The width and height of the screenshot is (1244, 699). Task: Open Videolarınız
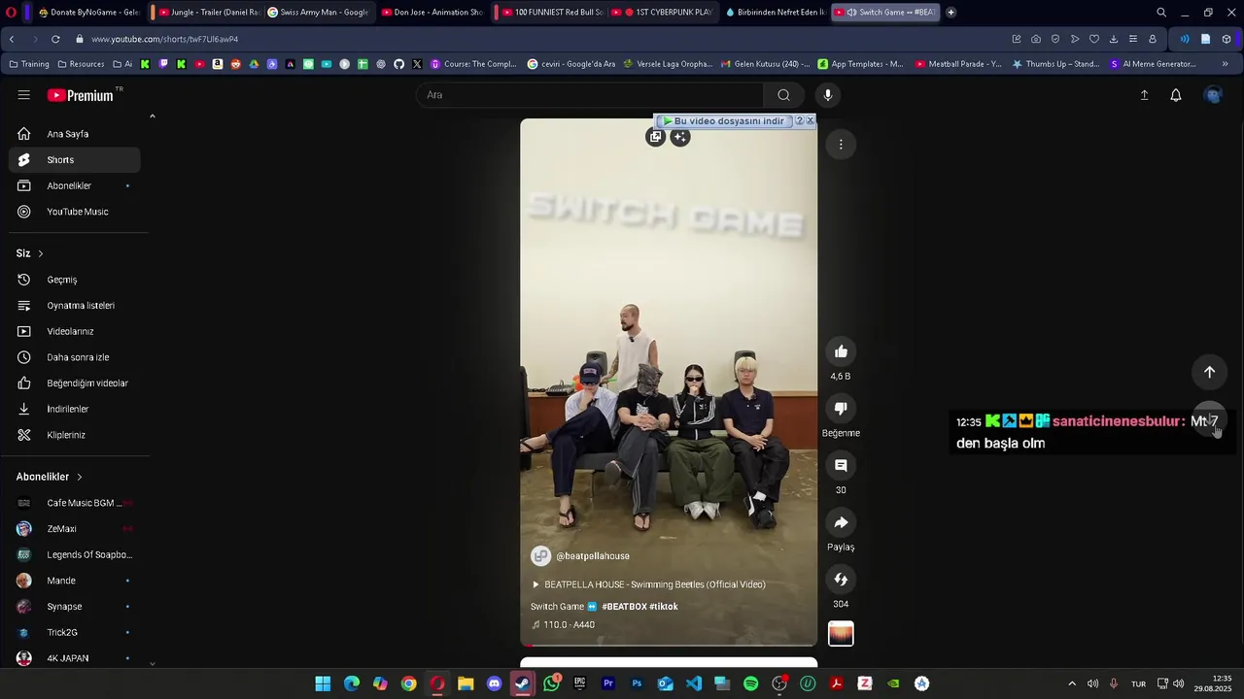tap(75, 331)
